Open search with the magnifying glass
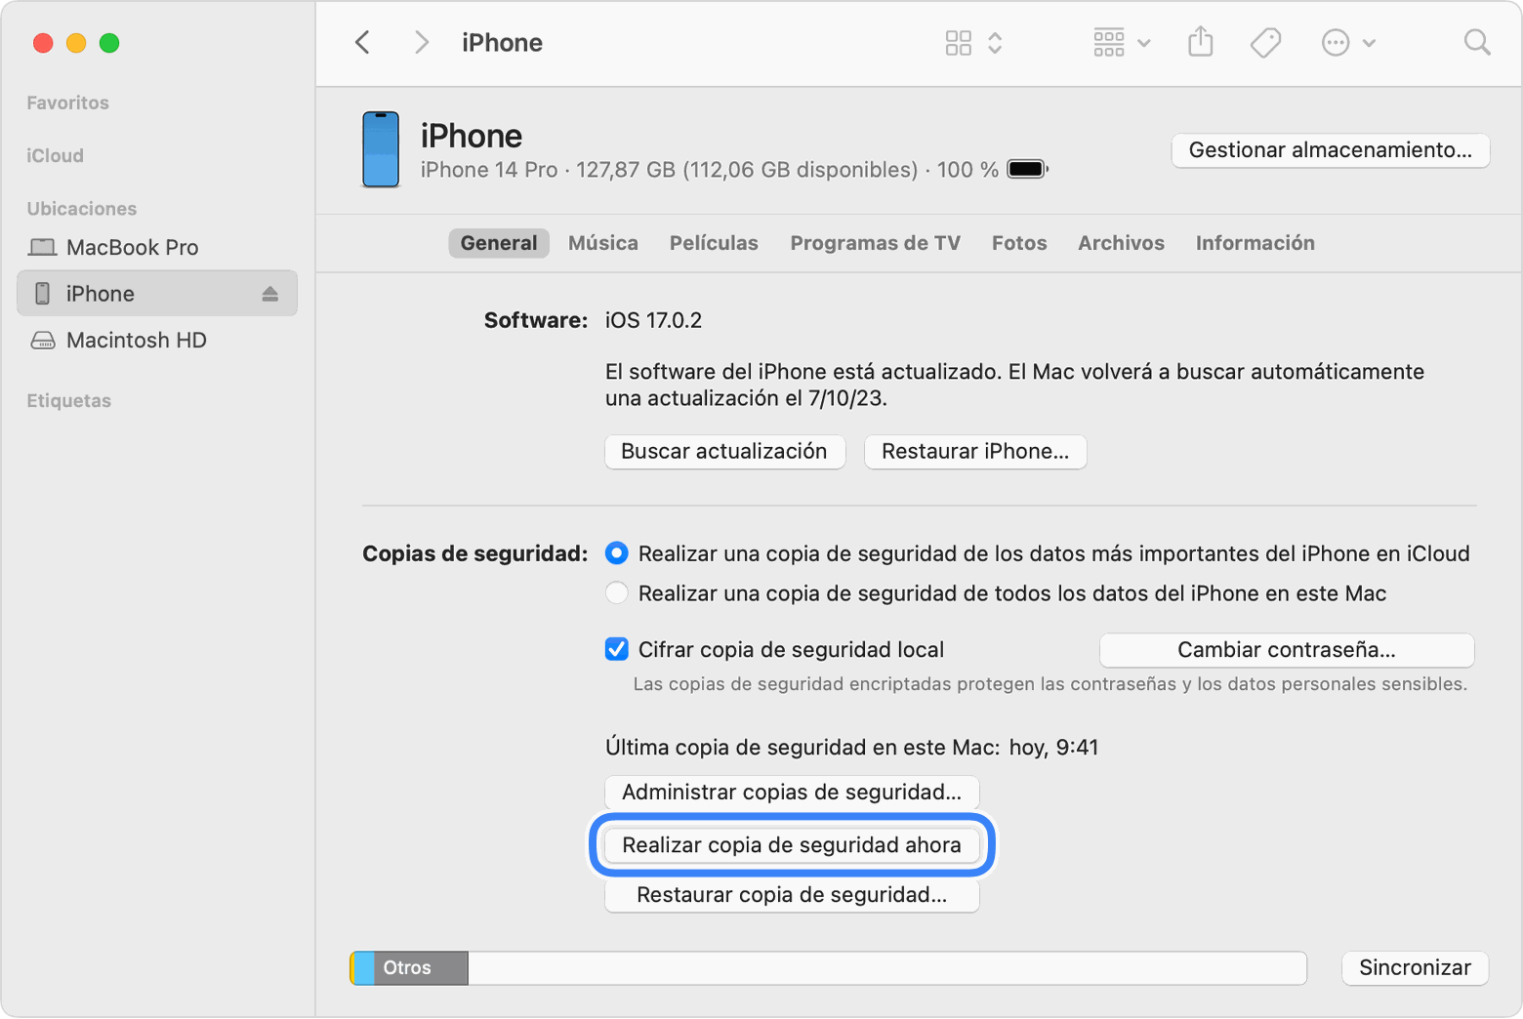Screen dimensions: 1523x1019 click(x=1477, y=42)
